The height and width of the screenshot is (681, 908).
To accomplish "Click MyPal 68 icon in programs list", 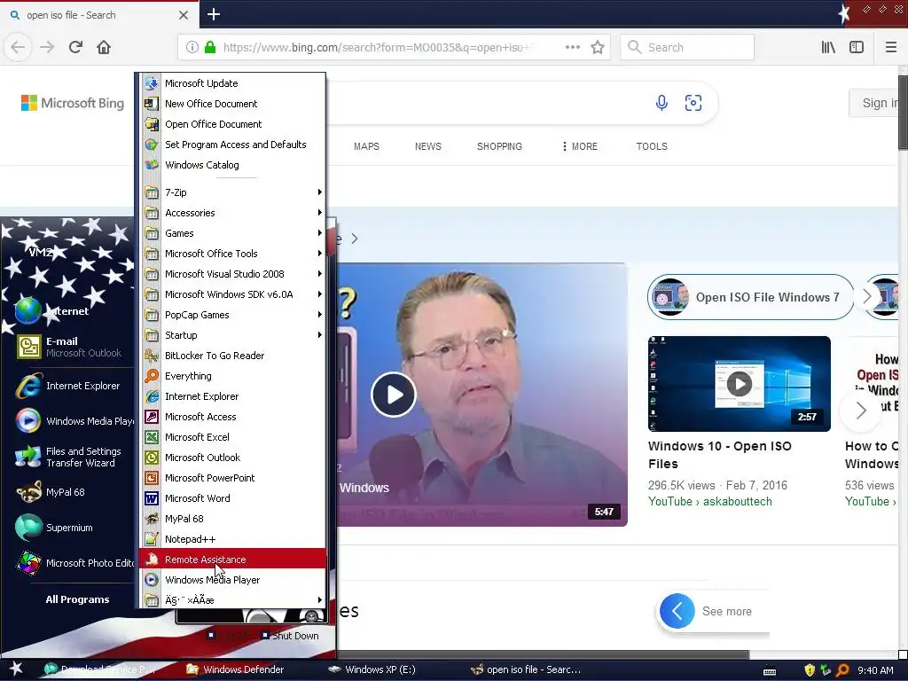I will [152, 518].
